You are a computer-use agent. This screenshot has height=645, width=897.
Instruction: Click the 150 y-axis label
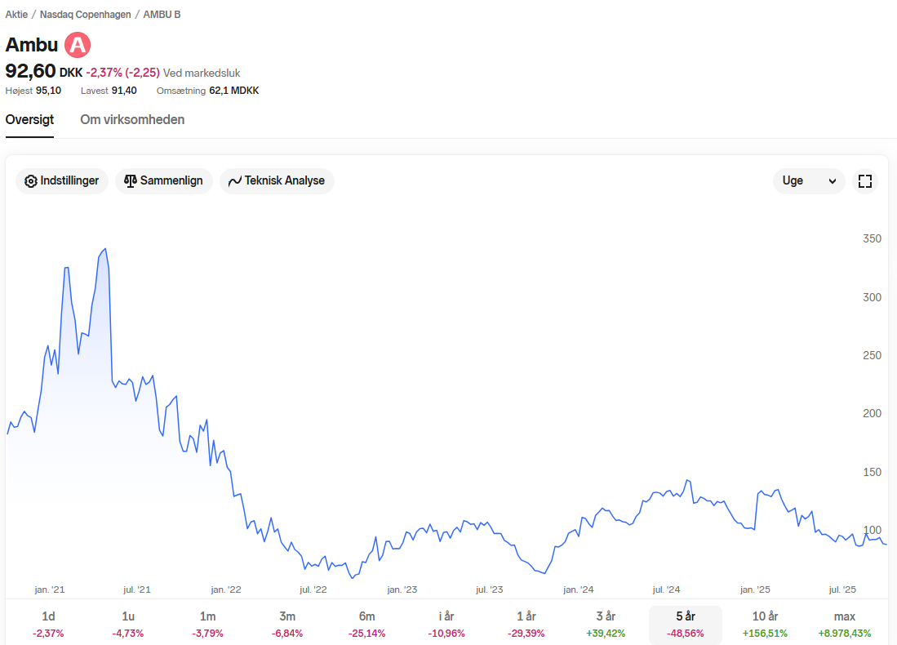coord(872,472)
